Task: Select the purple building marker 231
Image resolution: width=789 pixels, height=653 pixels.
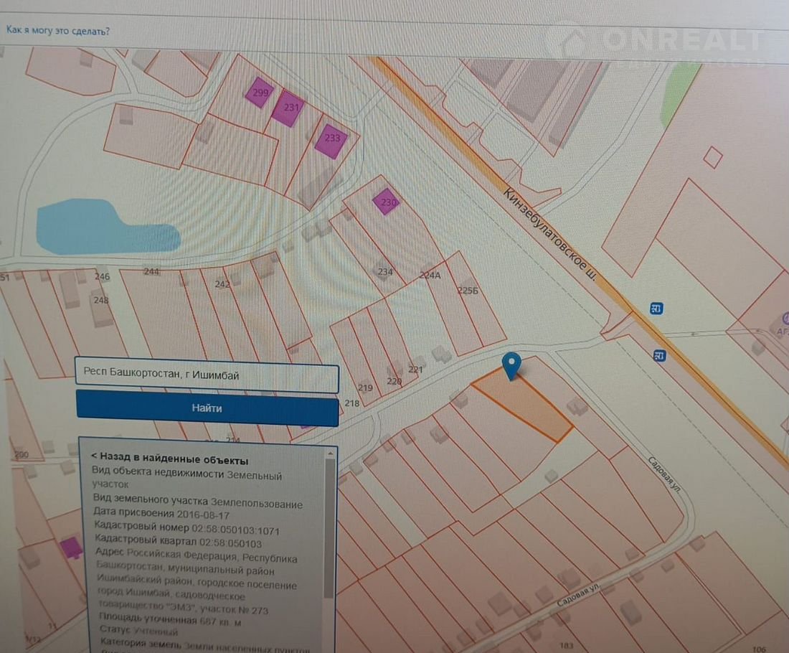Action: coord(288,109)
